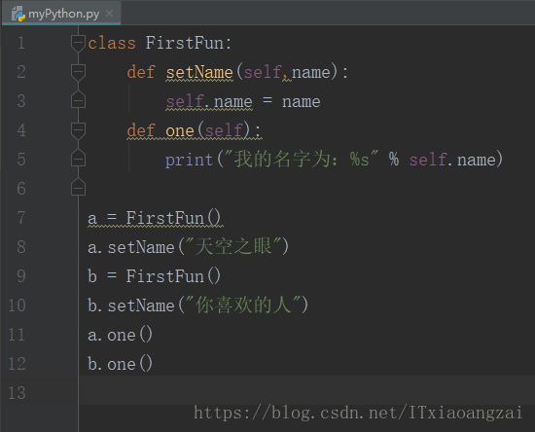Screen dimensions: 535x432
Task: Click the string "我的名字为: %s" on line 5
Action: click(x=302, y=159)
